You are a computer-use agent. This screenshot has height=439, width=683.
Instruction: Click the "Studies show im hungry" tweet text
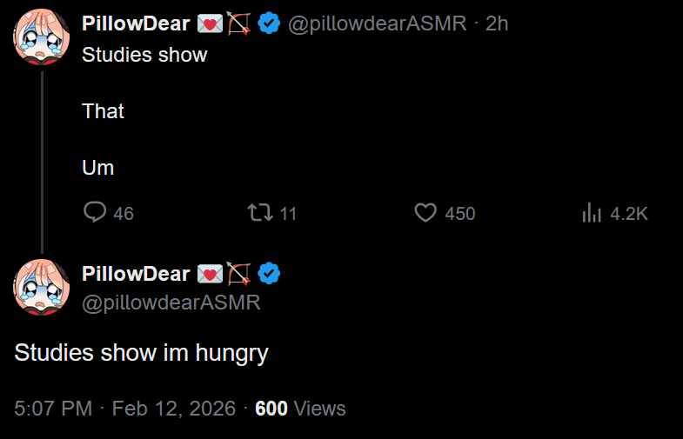[141, 352]
